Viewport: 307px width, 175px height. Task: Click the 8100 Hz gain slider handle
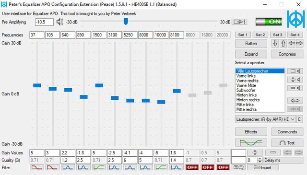click(177, 91)
